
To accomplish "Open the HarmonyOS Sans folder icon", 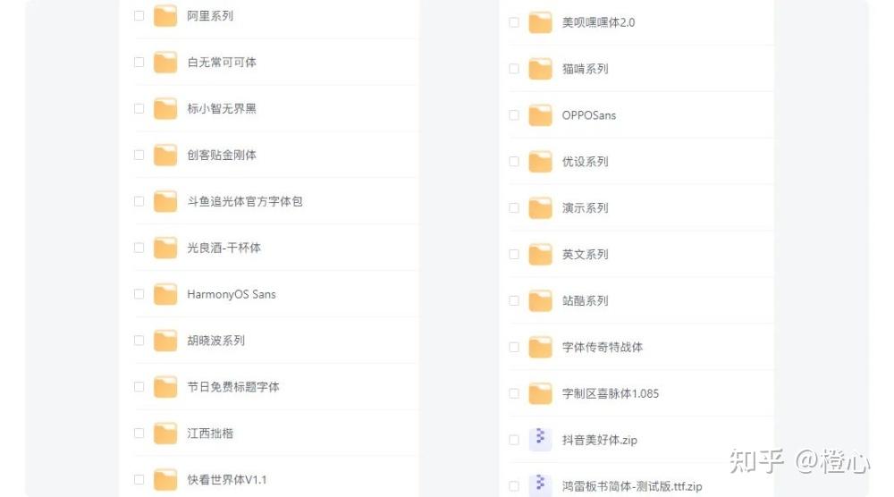I will coord(165,294).
